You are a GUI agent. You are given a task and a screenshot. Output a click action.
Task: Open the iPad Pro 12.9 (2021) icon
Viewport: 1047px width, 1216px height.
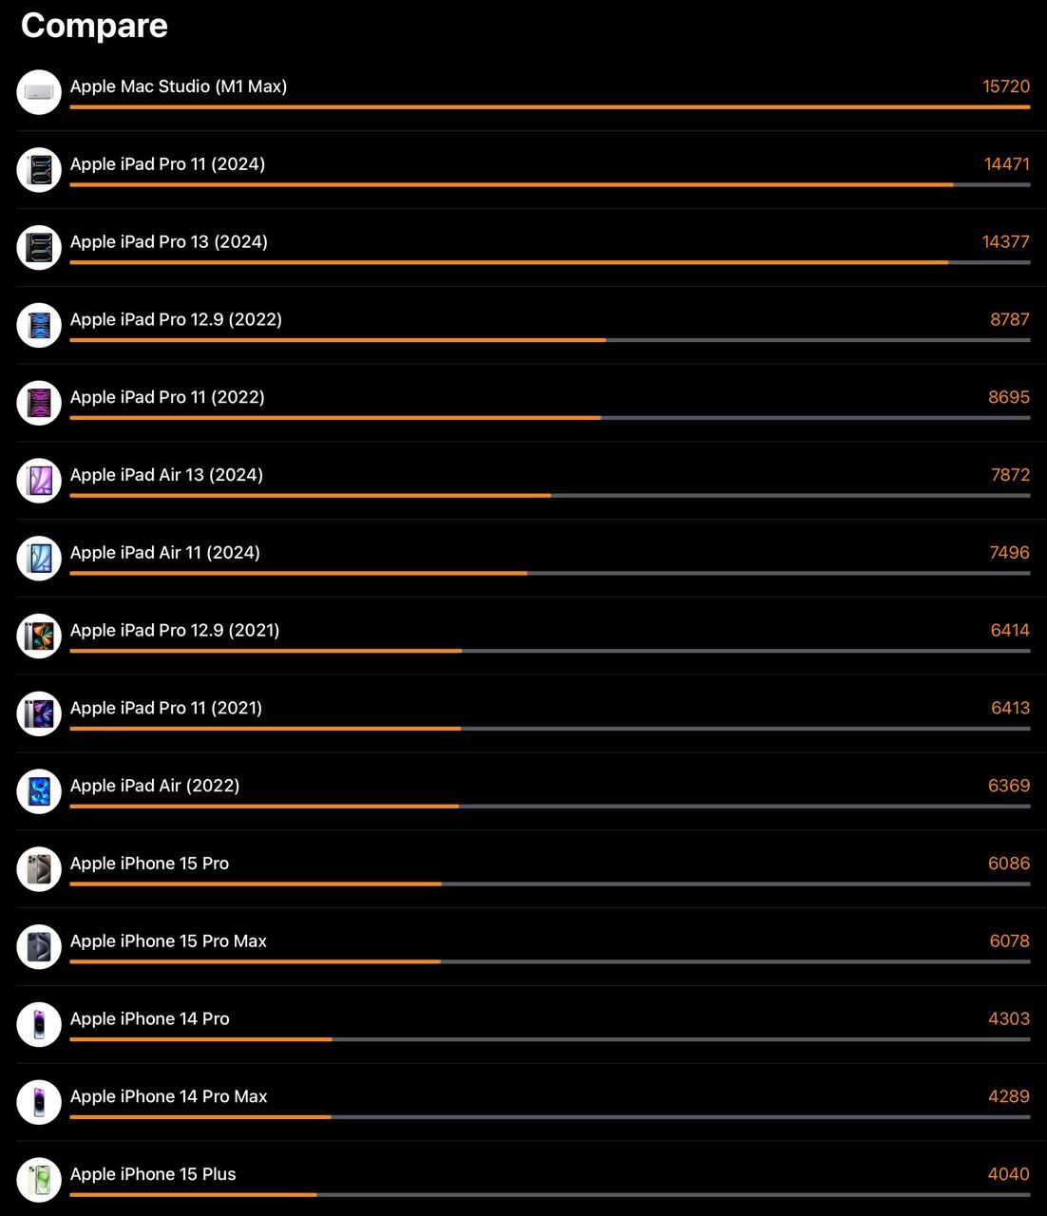pyautogui.click(x=39, y=636)
